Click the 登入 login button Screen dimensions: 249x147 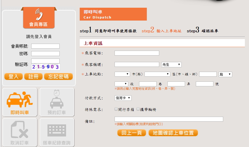(x=13, y=77)
